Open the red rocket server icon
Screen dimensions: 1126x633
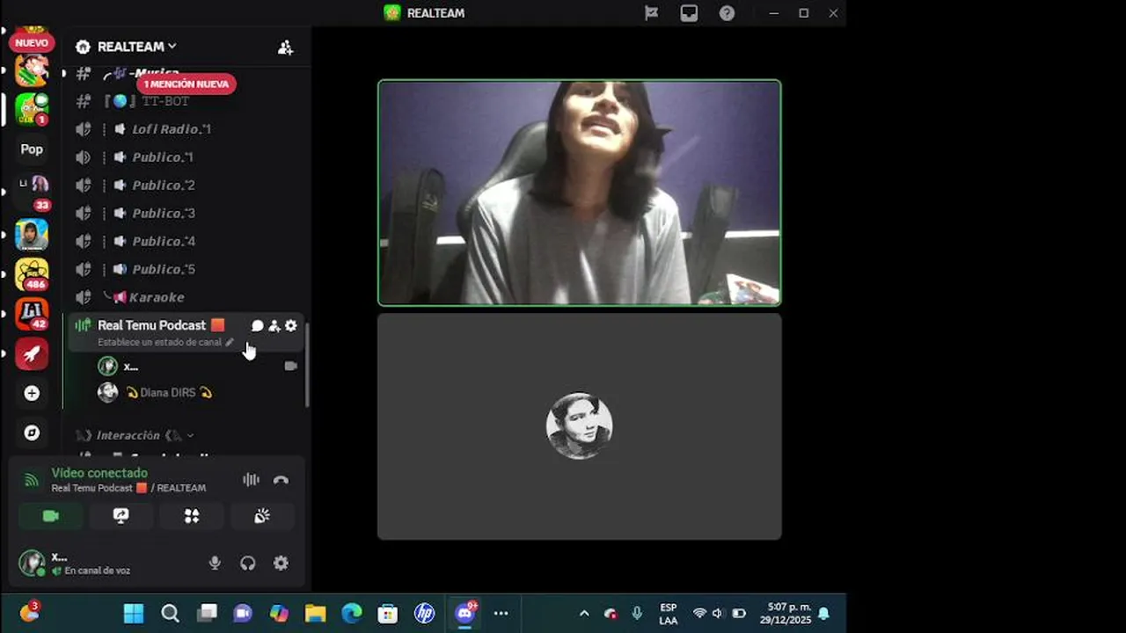click(32, 354)
